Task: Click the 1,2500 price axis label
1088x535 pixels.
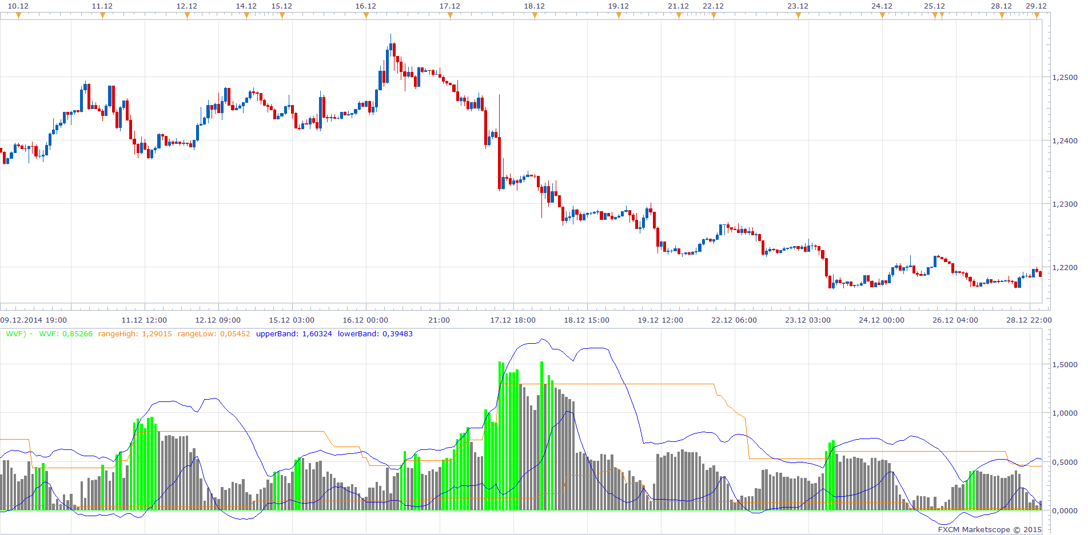Action: tap(1065, 78)
